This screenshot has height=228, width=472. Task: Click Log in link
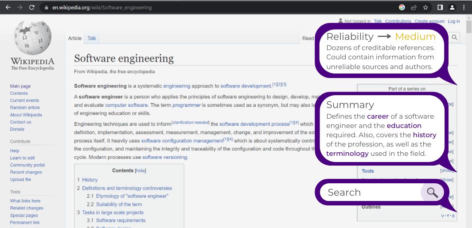pyautogui.click(x=454, y=21)
